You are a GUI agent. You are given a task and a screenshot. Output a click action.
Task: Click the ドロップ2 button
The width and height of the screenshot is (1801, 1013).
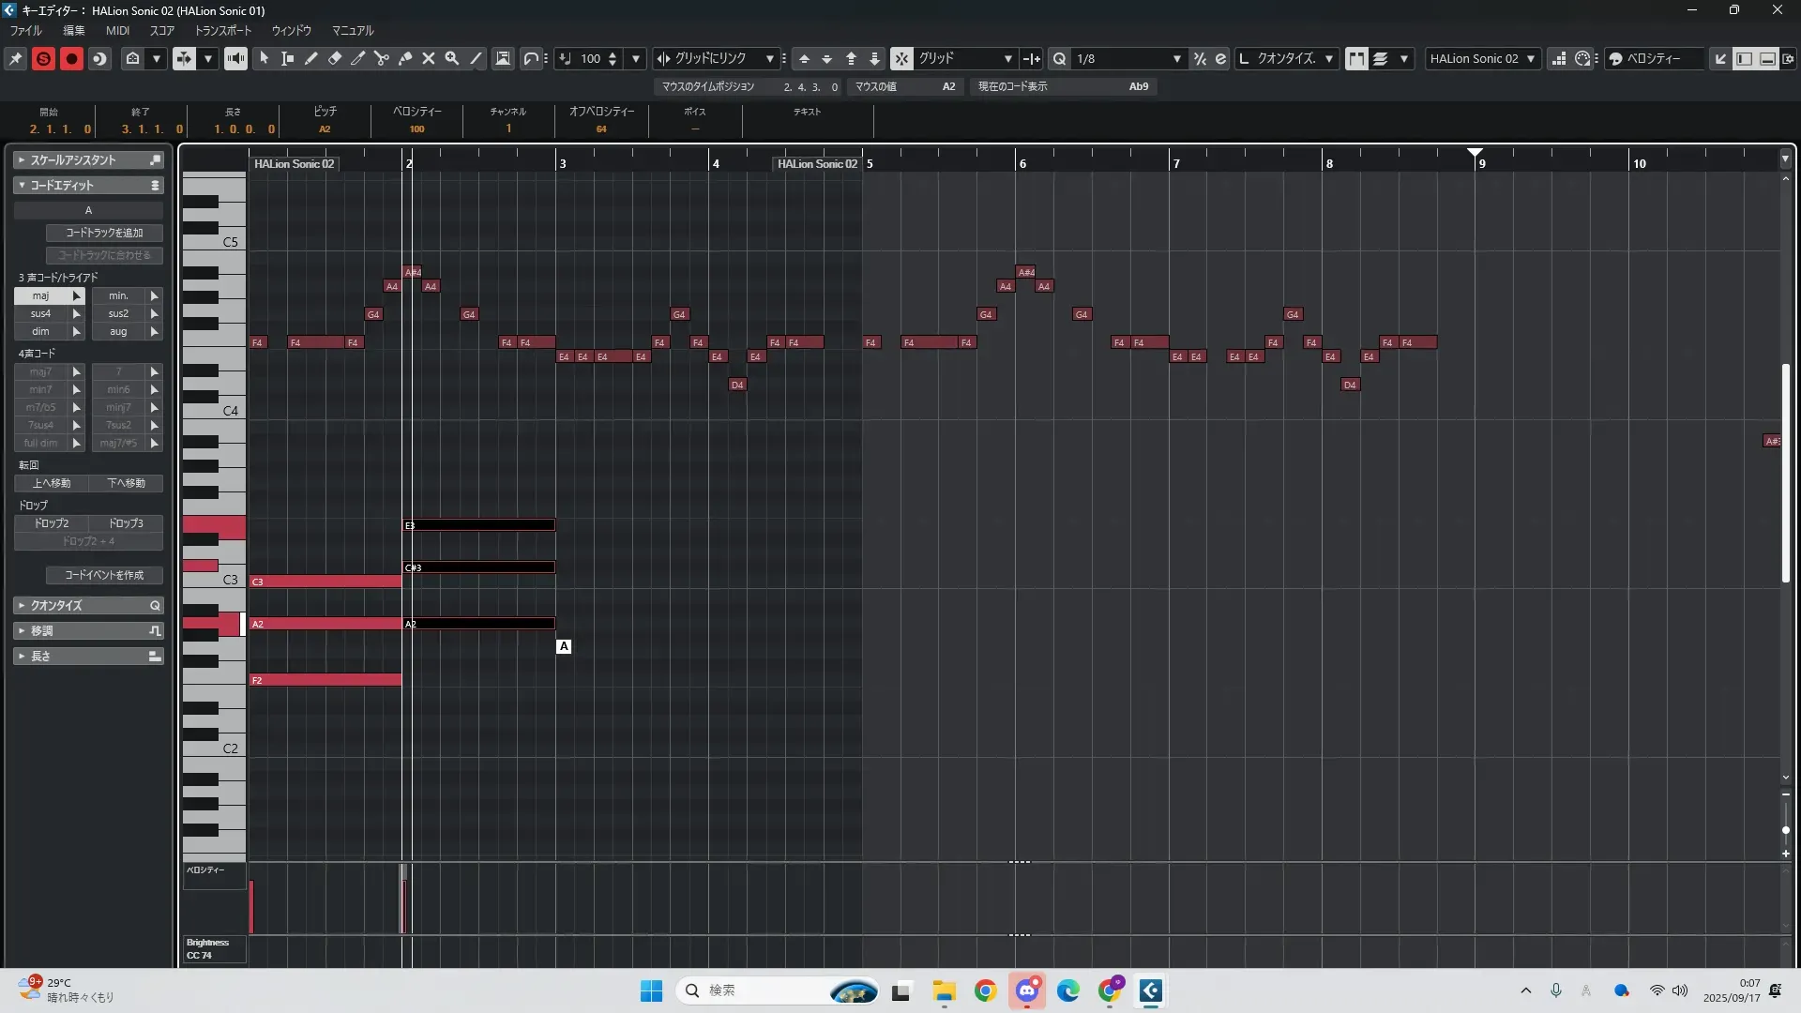52,523
